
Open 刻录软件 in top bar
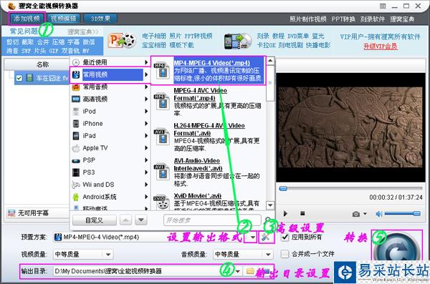click(373, 19)
